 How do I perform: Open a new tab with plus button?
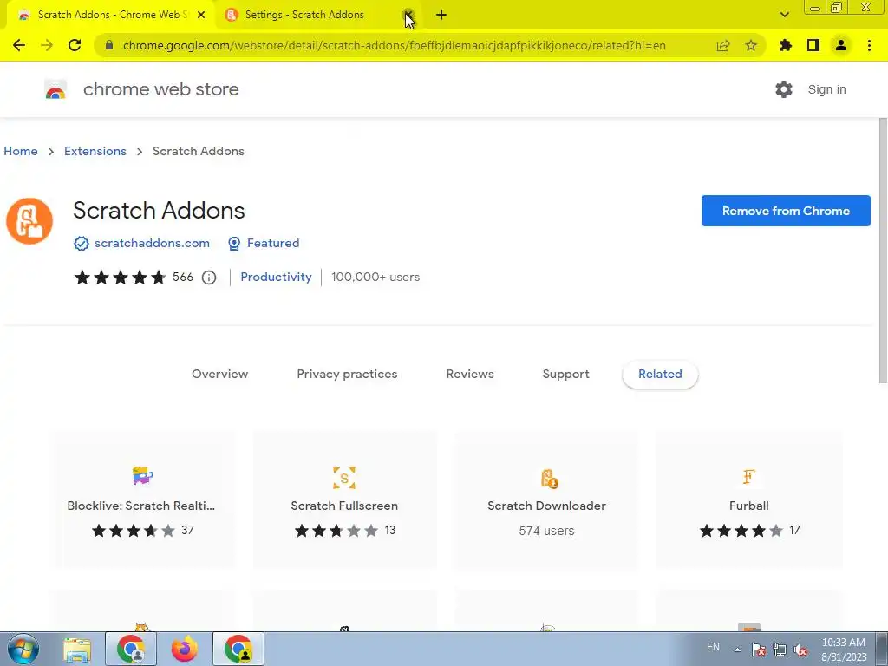coord(441,15)
